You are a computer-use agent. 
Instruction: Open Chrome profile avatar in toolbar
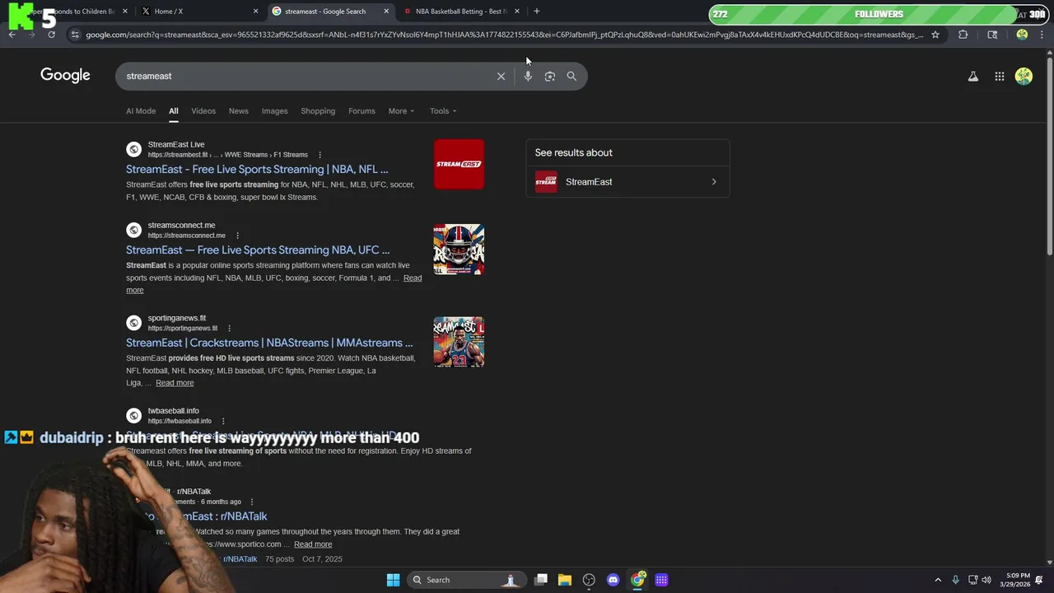[x=1022, y=35]
